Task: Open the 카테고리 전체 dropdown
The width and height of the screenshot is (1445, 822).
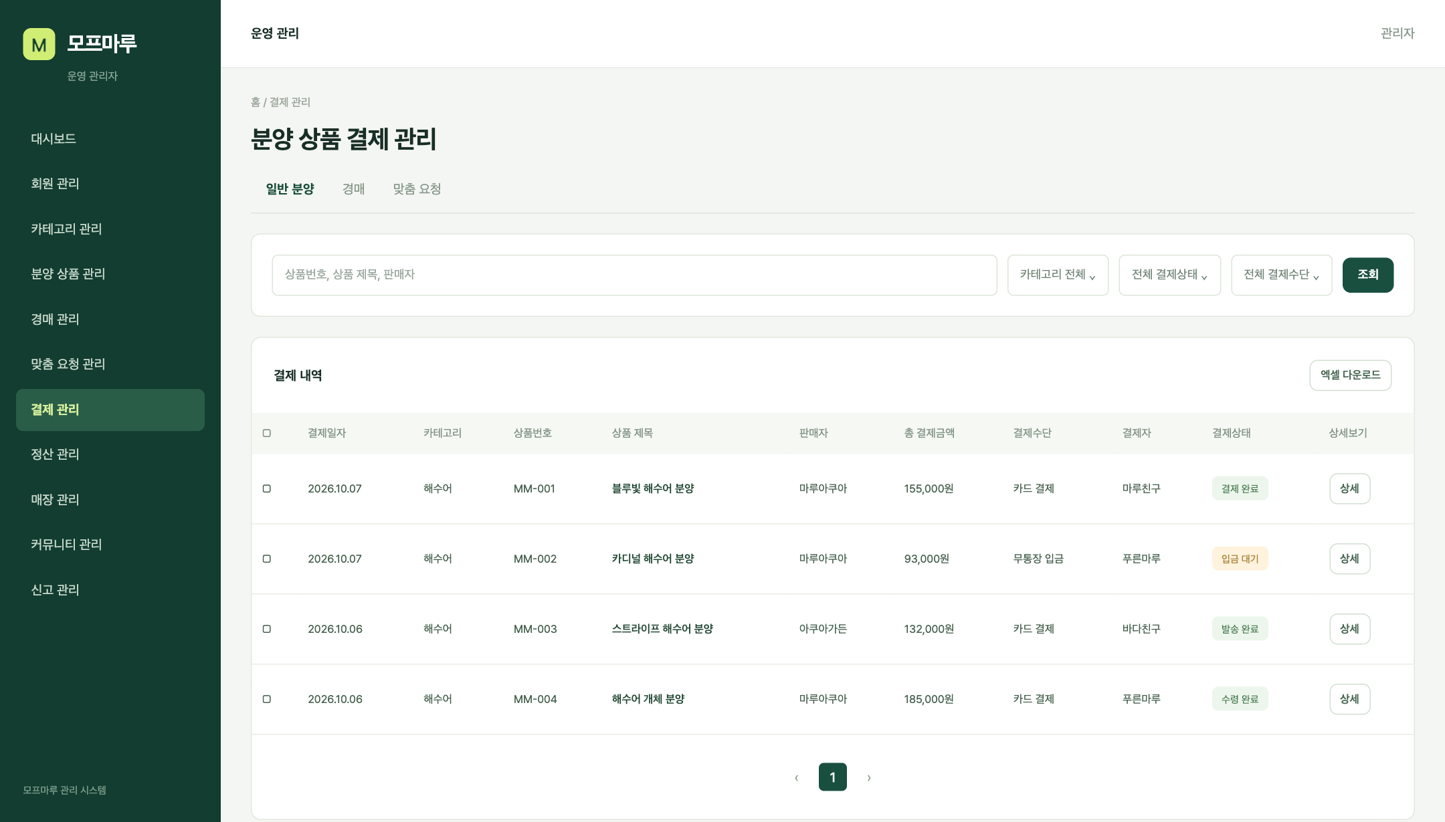Action: (x=1058, y=275)
